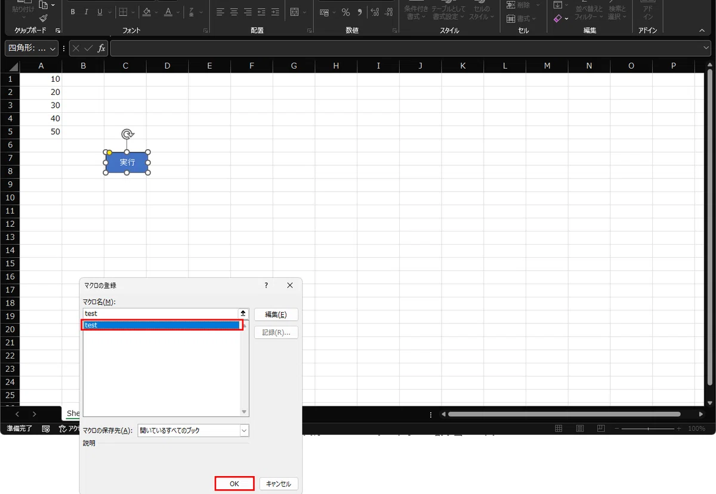716x494 pixels.
Task: Click the format painter brush icon
Action: pyautogui.click(x=44, y=18)
